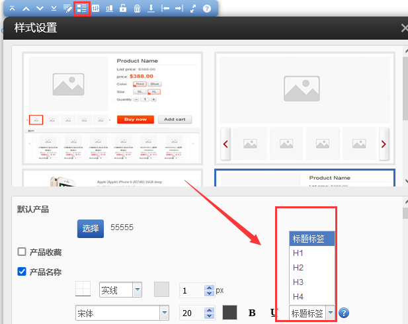Click the fullscreen expand arrows icon
The height and width of the screenshot is (324, 408).
coord(193,9)
